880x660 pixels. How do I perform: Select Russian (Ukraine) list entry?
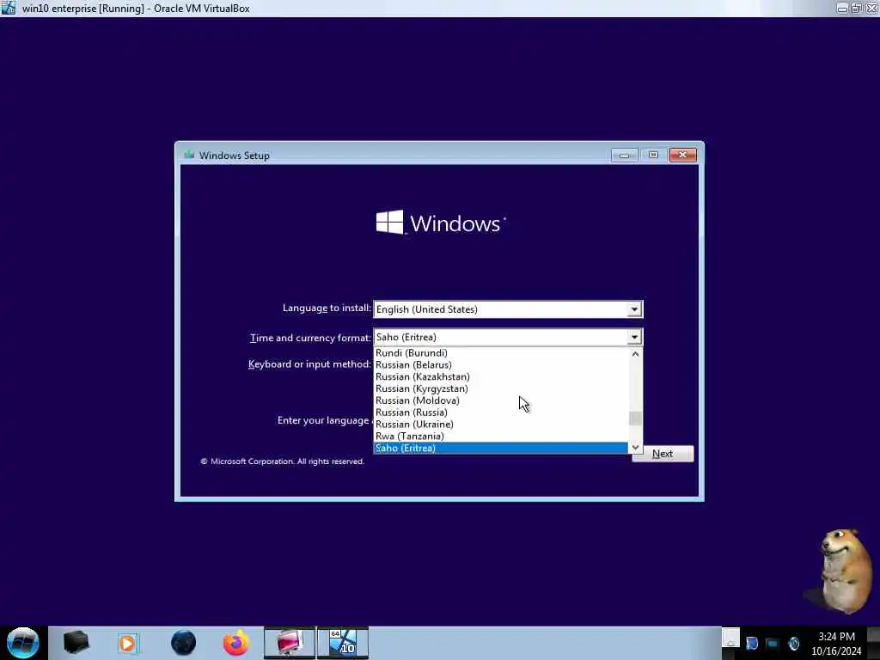point(501,425)
